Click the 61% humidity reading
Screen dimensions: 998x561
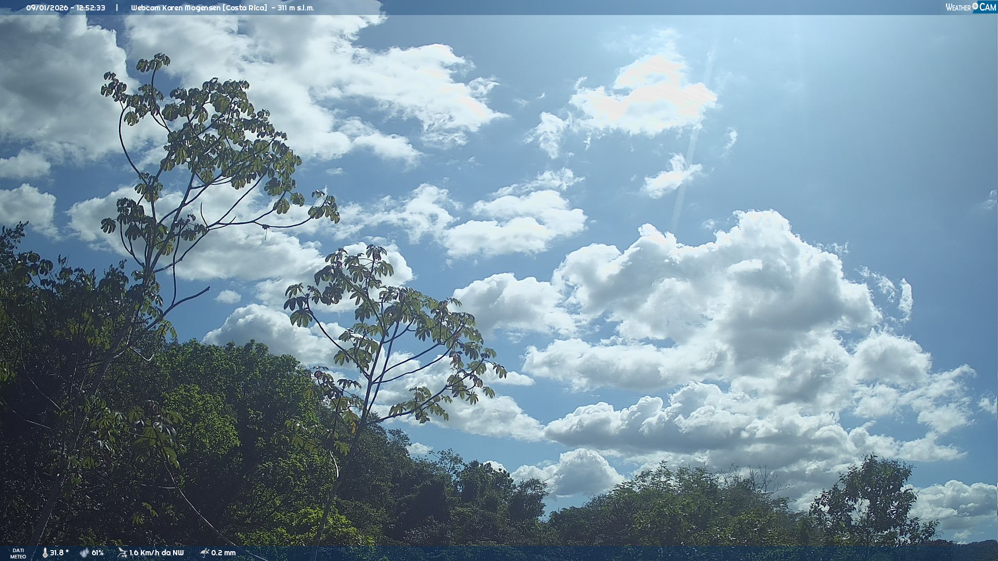click(98, 553)
